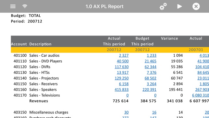Image resolution: width=209 pixels, height=118 pixels.
Task: Open Car audios 200701 value 4 013
Action: click(204, 55)
